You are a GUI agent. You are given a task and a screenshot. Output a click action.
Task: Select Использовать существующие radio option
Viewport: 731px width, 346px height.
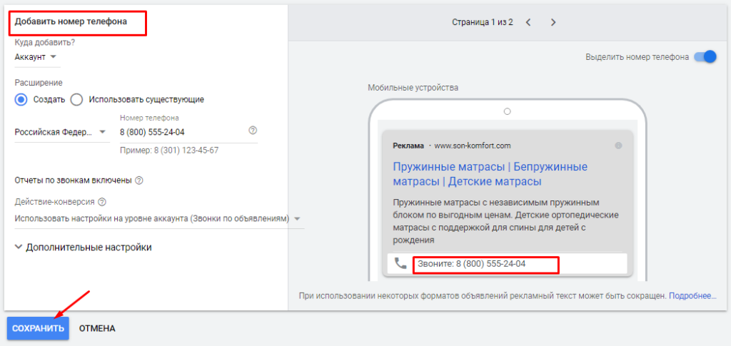77,99
